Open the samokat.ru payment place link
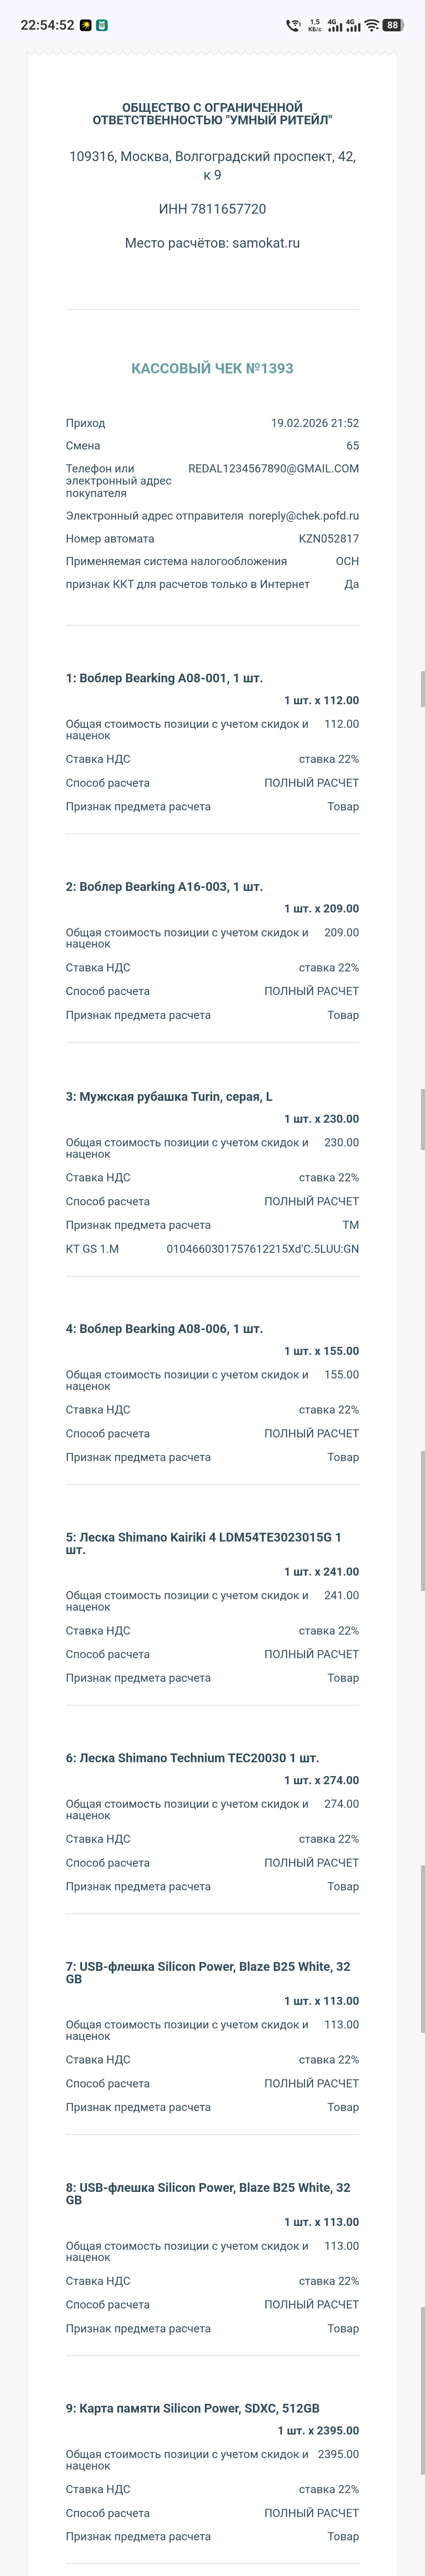Screen dimensions: 425x2576 266,243
